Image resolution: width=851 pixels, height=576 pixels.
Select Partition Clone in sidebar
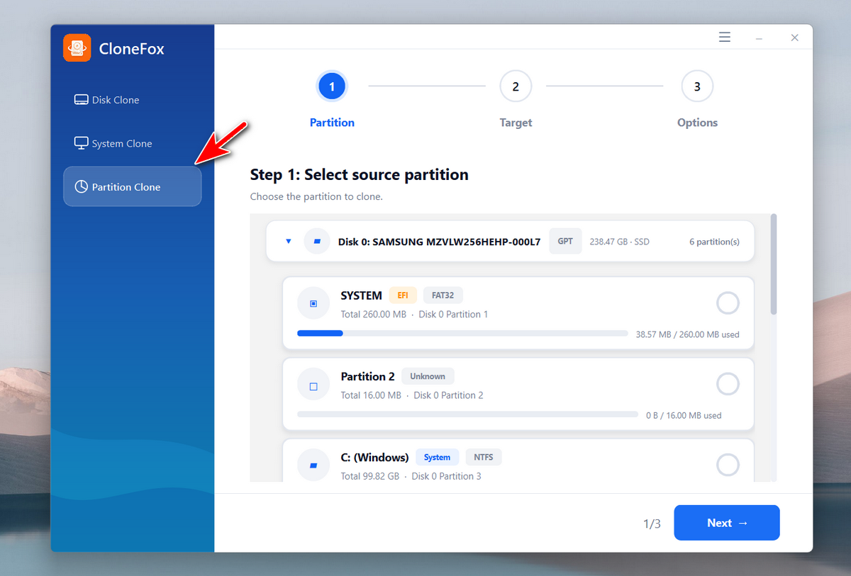[132, 186]
